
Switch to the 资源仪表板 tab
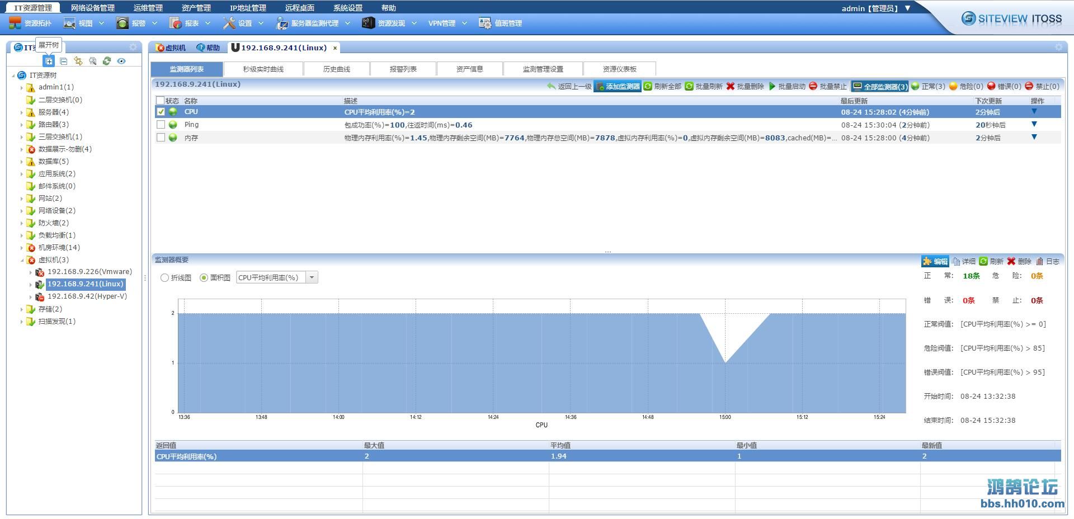620,69
